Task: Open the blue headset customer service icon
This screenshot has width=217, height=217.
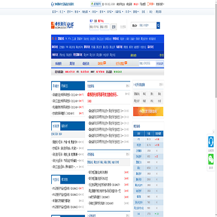Action: tap(211, 142)
